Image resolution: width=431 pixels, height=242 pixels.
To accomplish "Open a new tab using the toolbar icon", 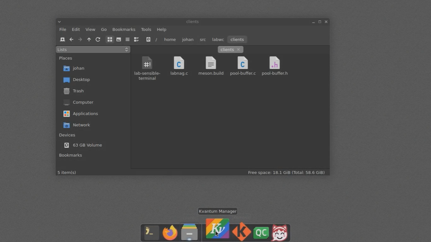I will (x=62, y=39).
